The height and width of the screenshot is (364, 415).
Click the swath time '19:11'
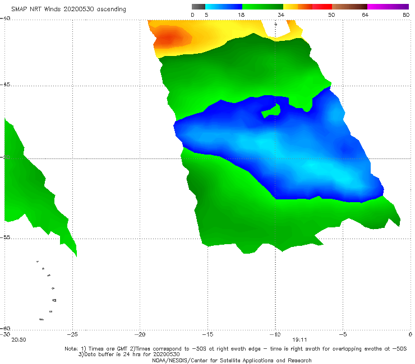[299, 340]
